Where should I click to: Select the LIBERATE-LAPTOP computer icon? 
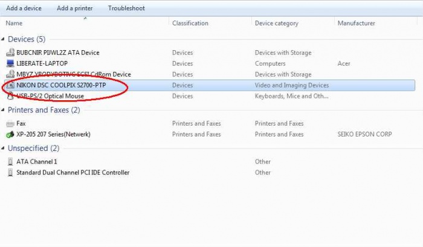(10, 63)
